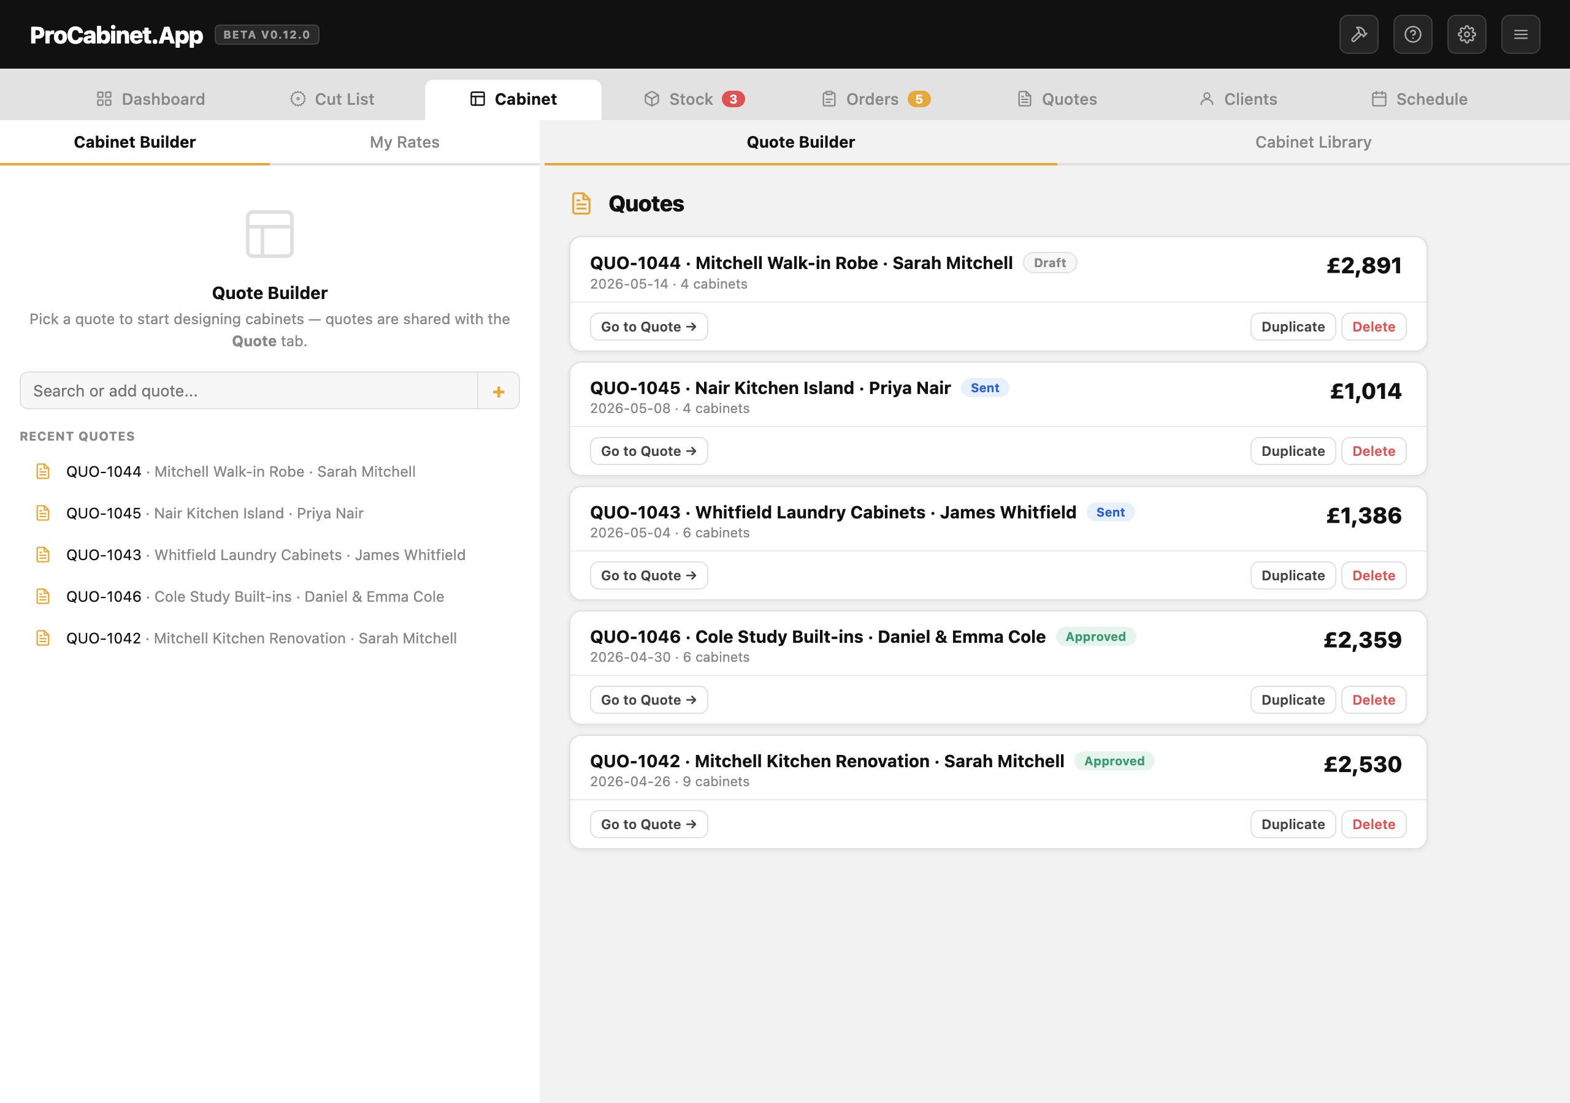Duplicate quote QUO-1042 Mitchell Kitchen Renovation
The image size is (1570, 1103).
pos(1293,824)
